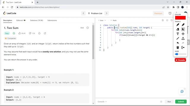Open the tab search chevron
This screenshot has width=190, height=106.
click(x=167, y=2)
